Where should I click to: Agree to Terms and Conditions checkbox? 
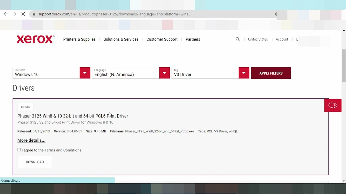(x=19, y=150)
